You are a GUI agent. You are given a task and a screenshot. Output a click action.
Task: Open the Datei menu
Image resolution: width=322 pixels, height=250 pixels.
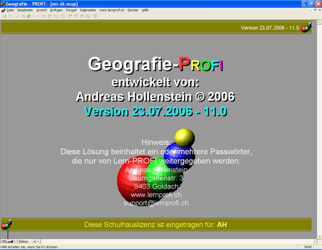coord(11,10)
